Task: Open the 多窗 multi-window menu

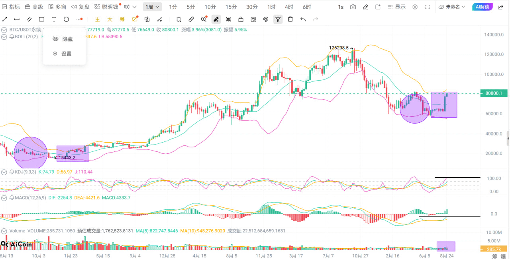Action: point(57,7)
